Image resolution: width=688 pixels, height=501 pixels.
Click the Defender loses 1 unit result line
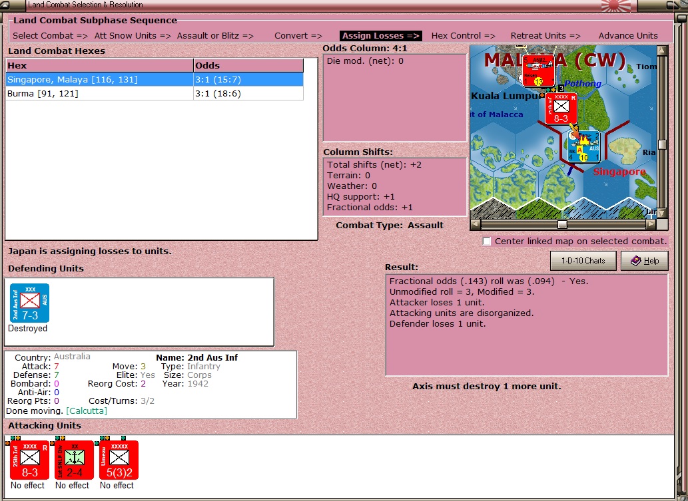tap(438, 324)
